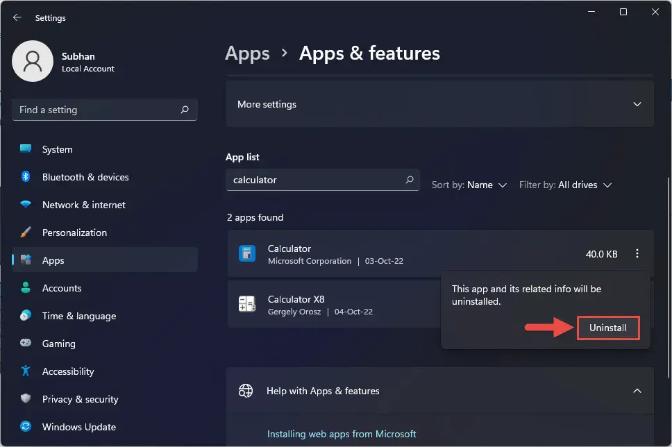The height and width of the screenshot is (447, 672).
Task: Click the search icon in App list box
Action: tap(410, 180)
